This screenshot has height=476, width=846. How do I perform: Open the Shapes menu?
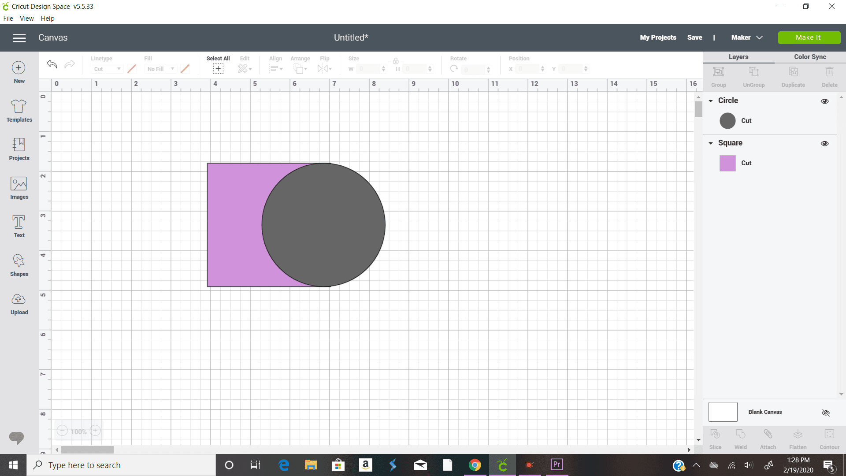pos(19,265)
